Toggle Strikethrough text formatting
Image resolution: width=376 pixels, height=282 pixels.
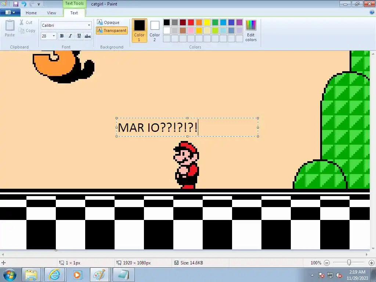click(x=87, y=36)
